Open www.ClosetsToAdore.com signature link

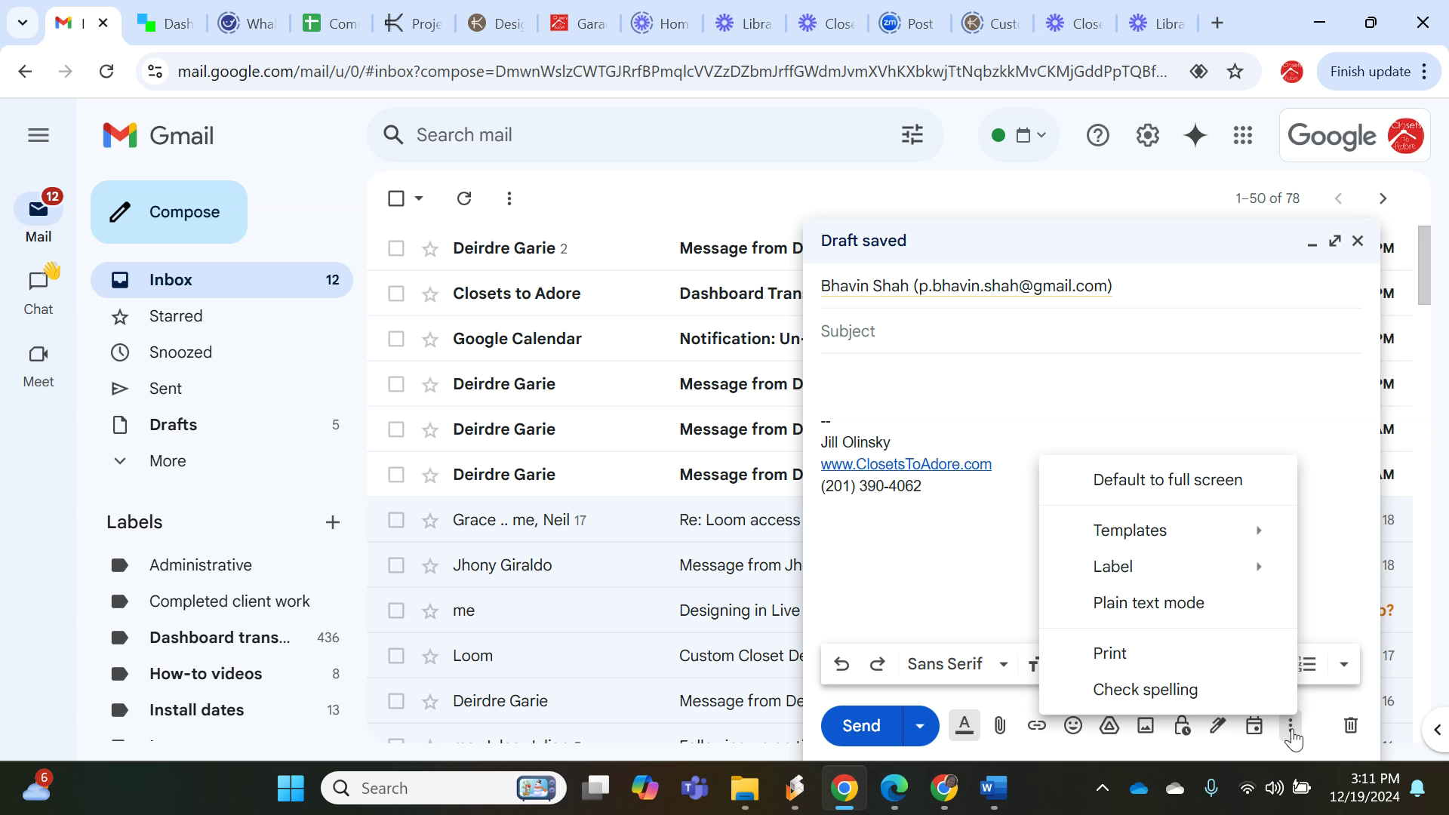click(906, 464)
